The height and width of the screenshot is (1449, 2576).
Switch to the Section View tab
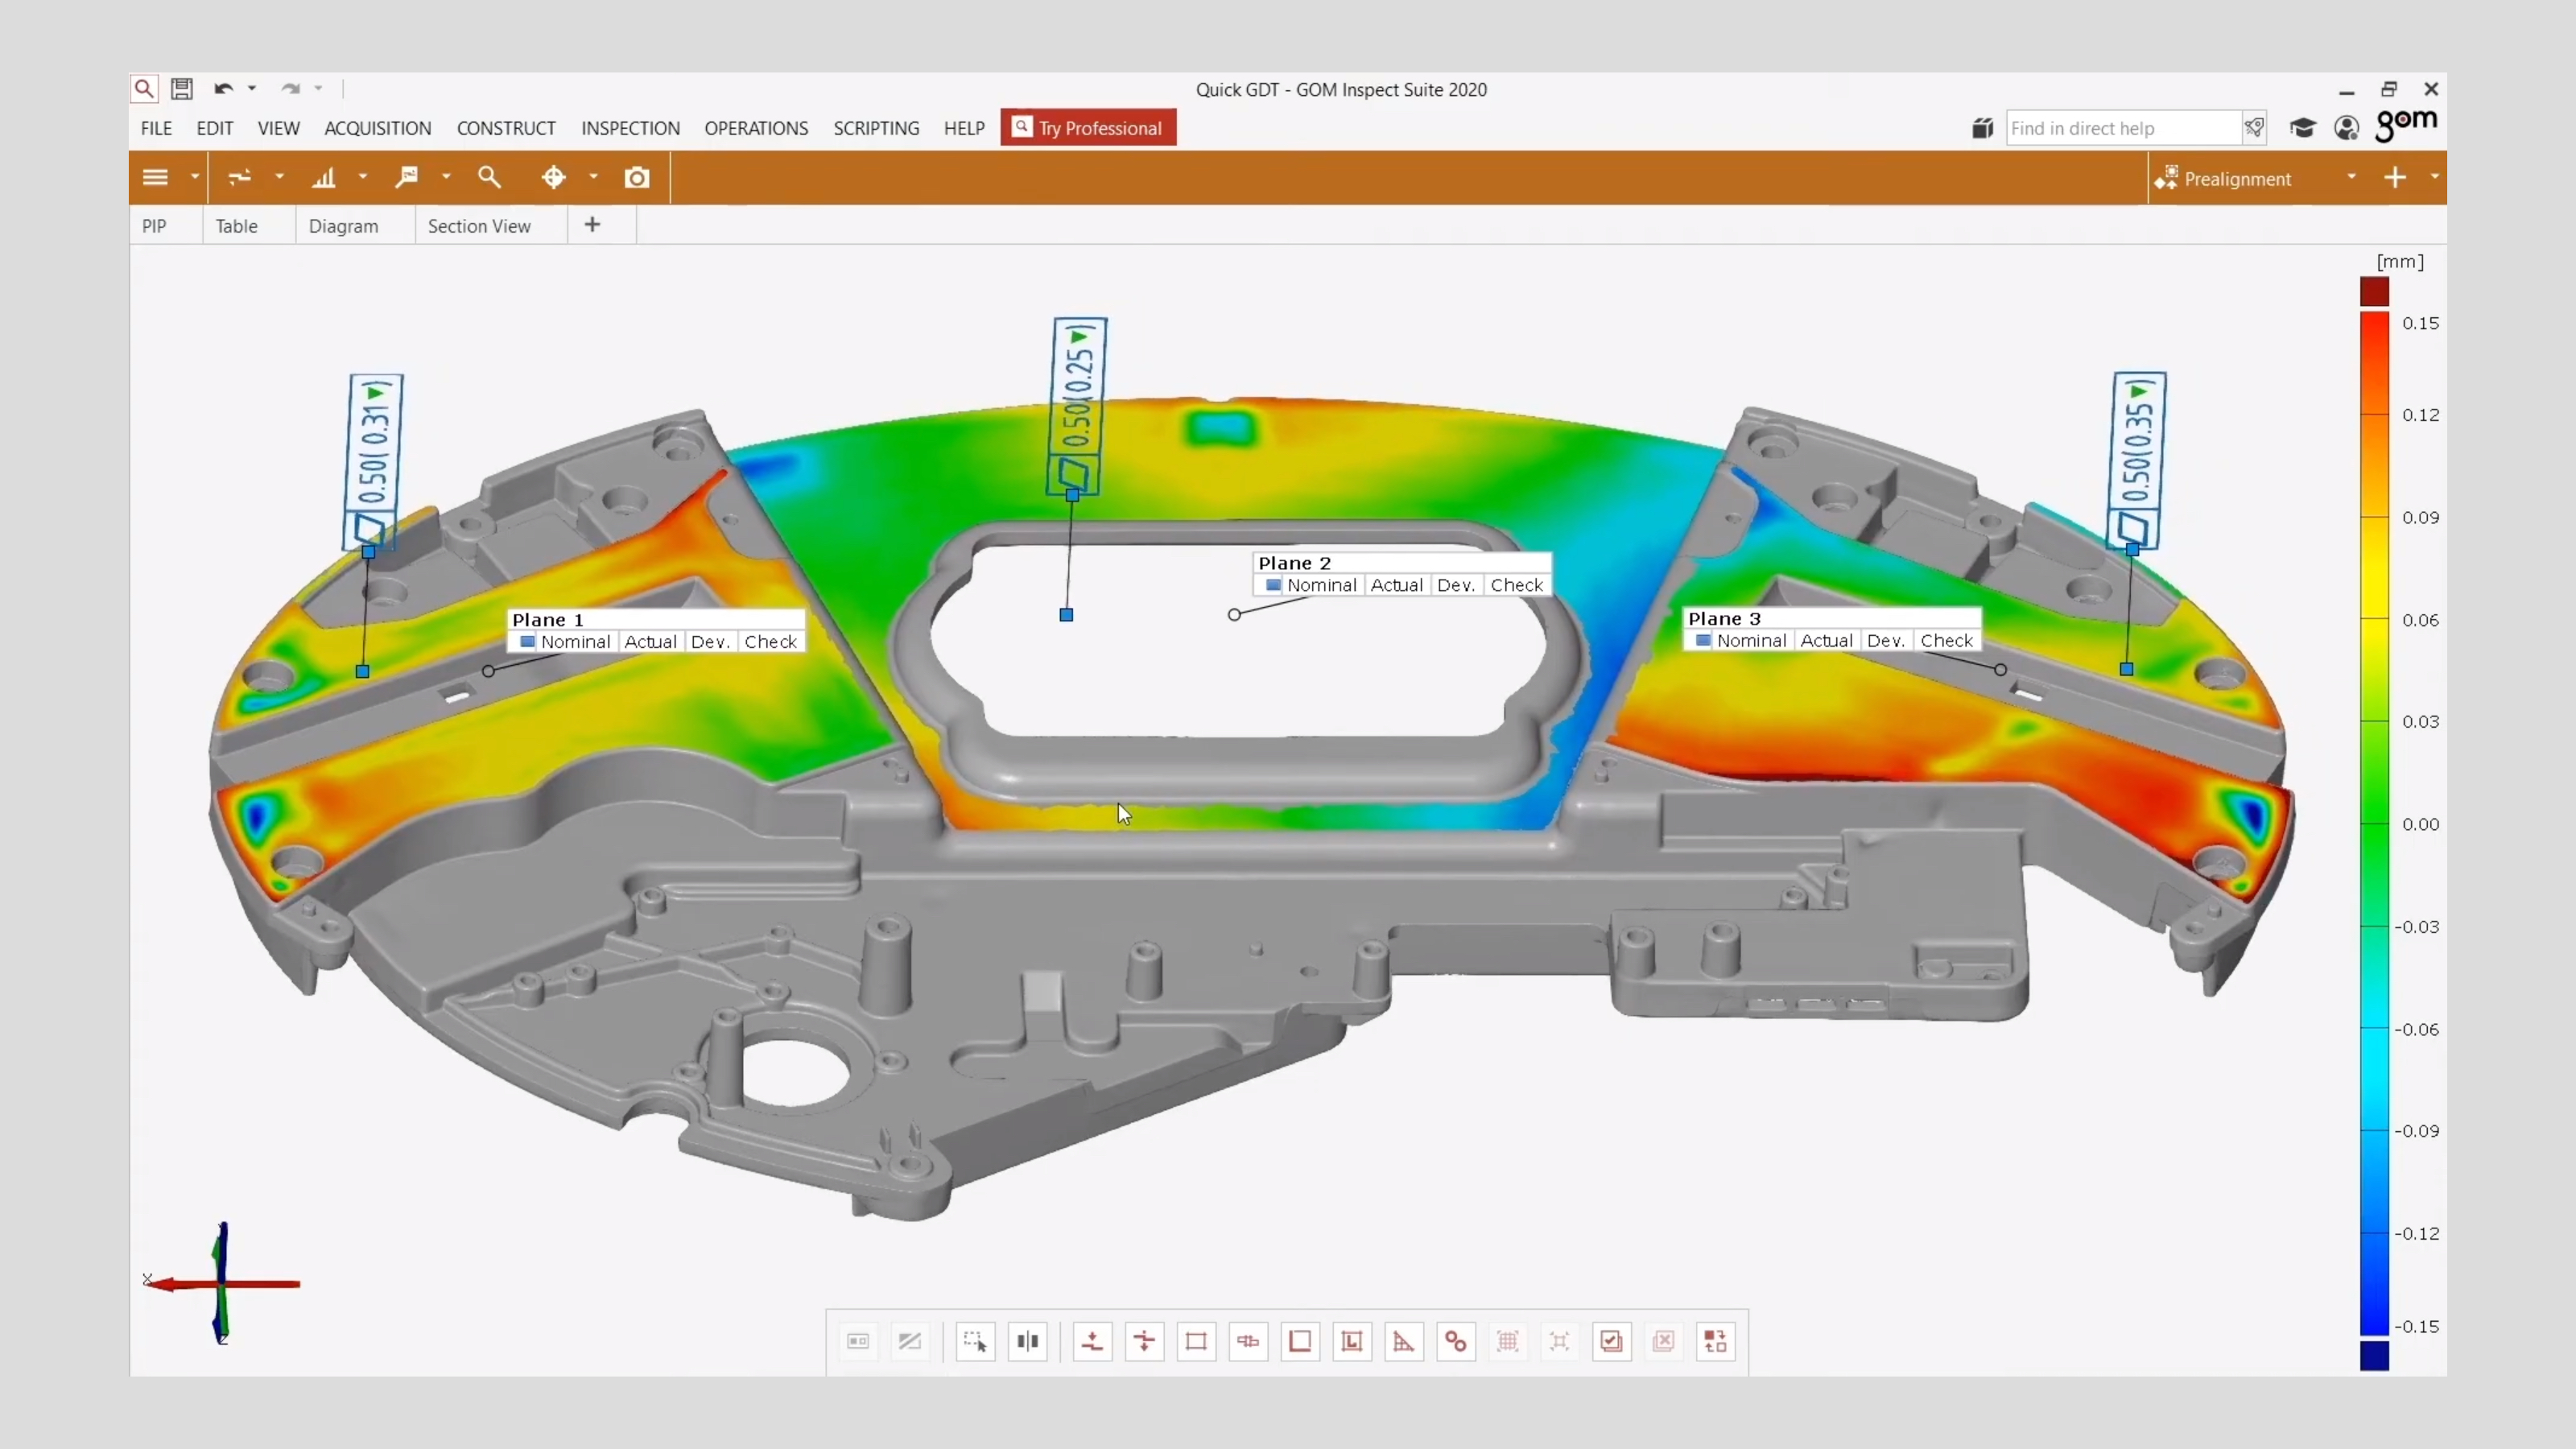point(480,225)
